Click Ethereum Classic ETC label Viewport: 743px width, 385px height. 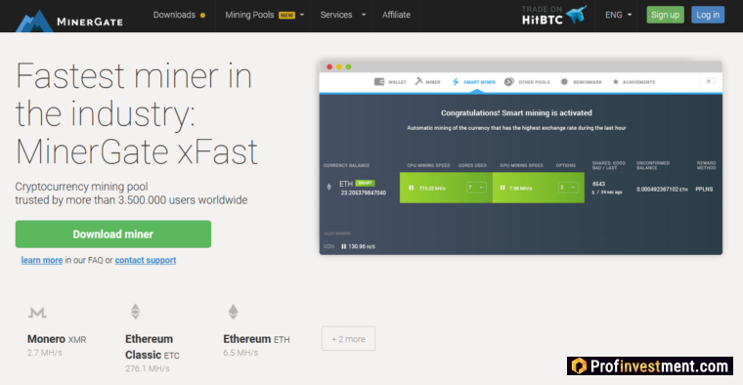pos(153,347)
